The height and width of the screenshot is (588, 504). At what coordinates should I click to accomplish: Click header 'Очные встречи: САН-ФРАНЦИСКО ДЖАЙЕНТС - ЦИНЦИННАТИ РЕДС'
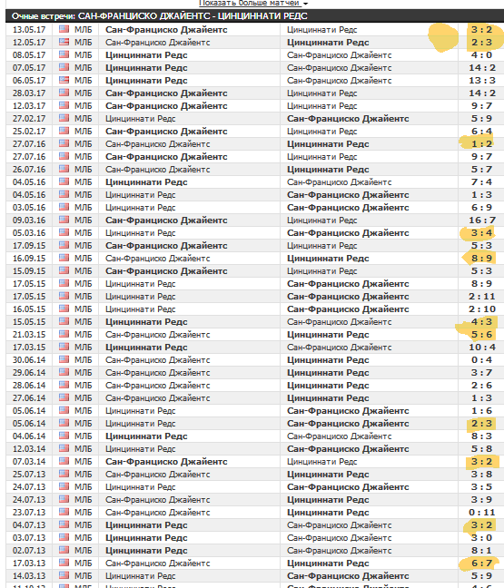click(x=160, y=16)
